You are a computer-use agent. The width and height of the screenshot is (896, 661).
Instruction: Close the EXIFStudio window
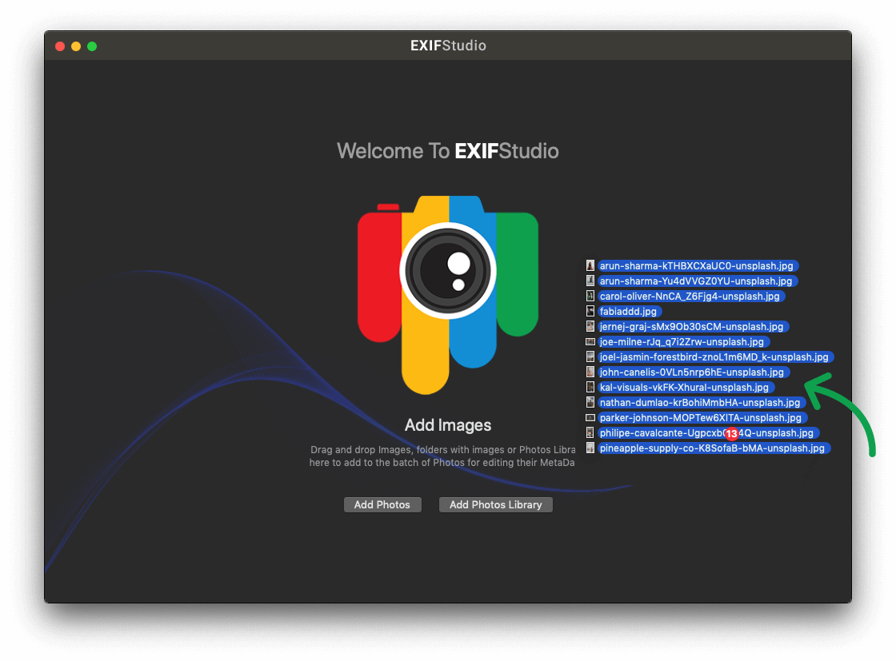tap(60, 46)
